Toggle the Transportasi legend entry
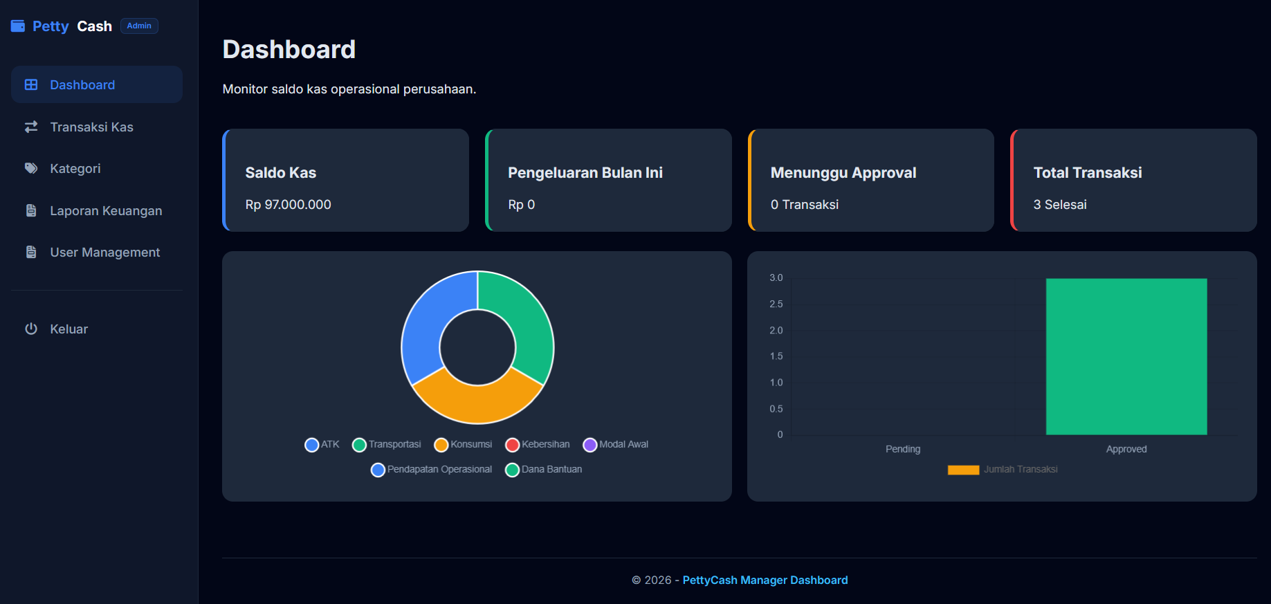 pyautogui.click(x=387, y=444)
